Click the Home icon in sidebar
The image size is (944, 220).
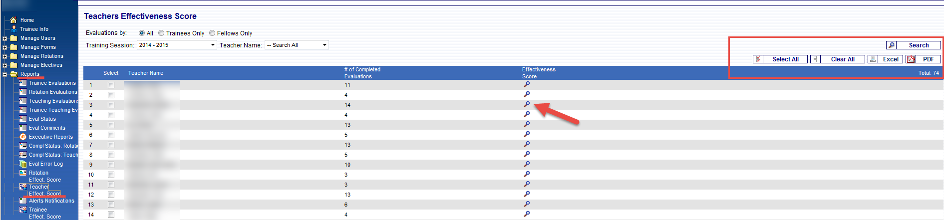point(13,20)
